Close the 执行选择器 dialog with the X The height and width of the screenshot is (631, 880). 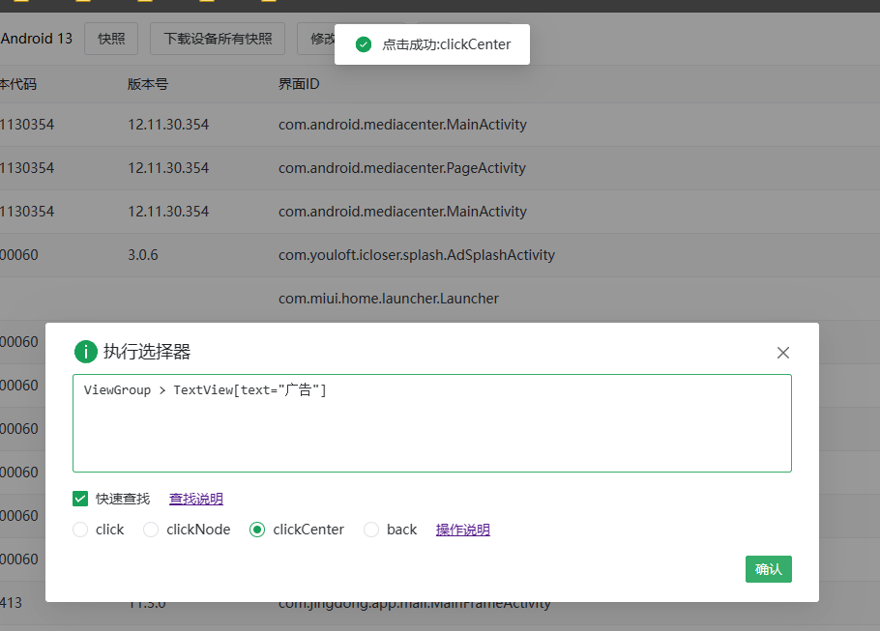pos(783,353)
